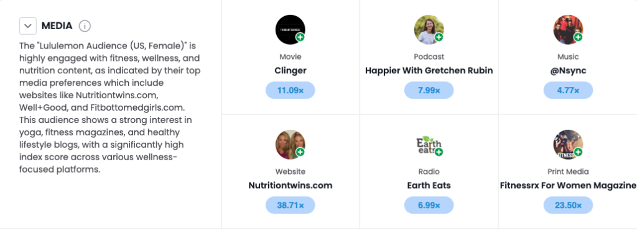This screenshot has height=236, width=637.
Task: Click the 7.99x index badge
Action: point(429,90)
